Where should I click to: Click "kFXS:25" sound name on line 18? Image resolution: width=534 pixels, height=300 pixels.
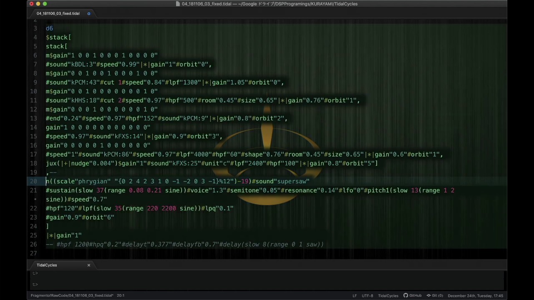pyautogui.click(x=185, y=163)
